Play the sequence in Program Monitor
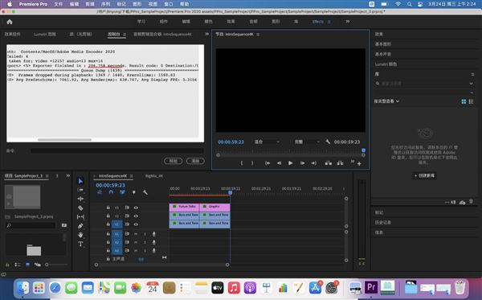 (x=290, y=163)
